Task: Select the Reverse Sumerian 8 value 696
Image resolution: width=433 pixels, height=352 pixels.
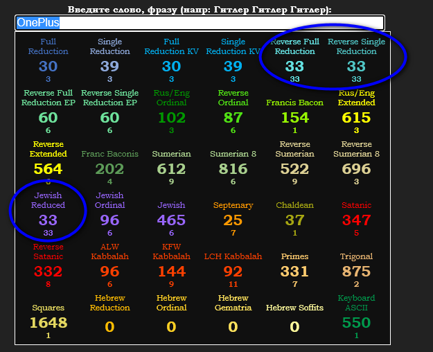Action: point(356,169)
